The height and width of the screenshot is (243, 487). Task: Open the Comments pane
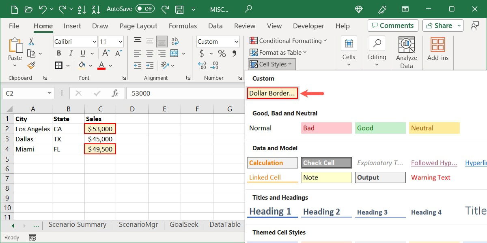coord(392,25)
